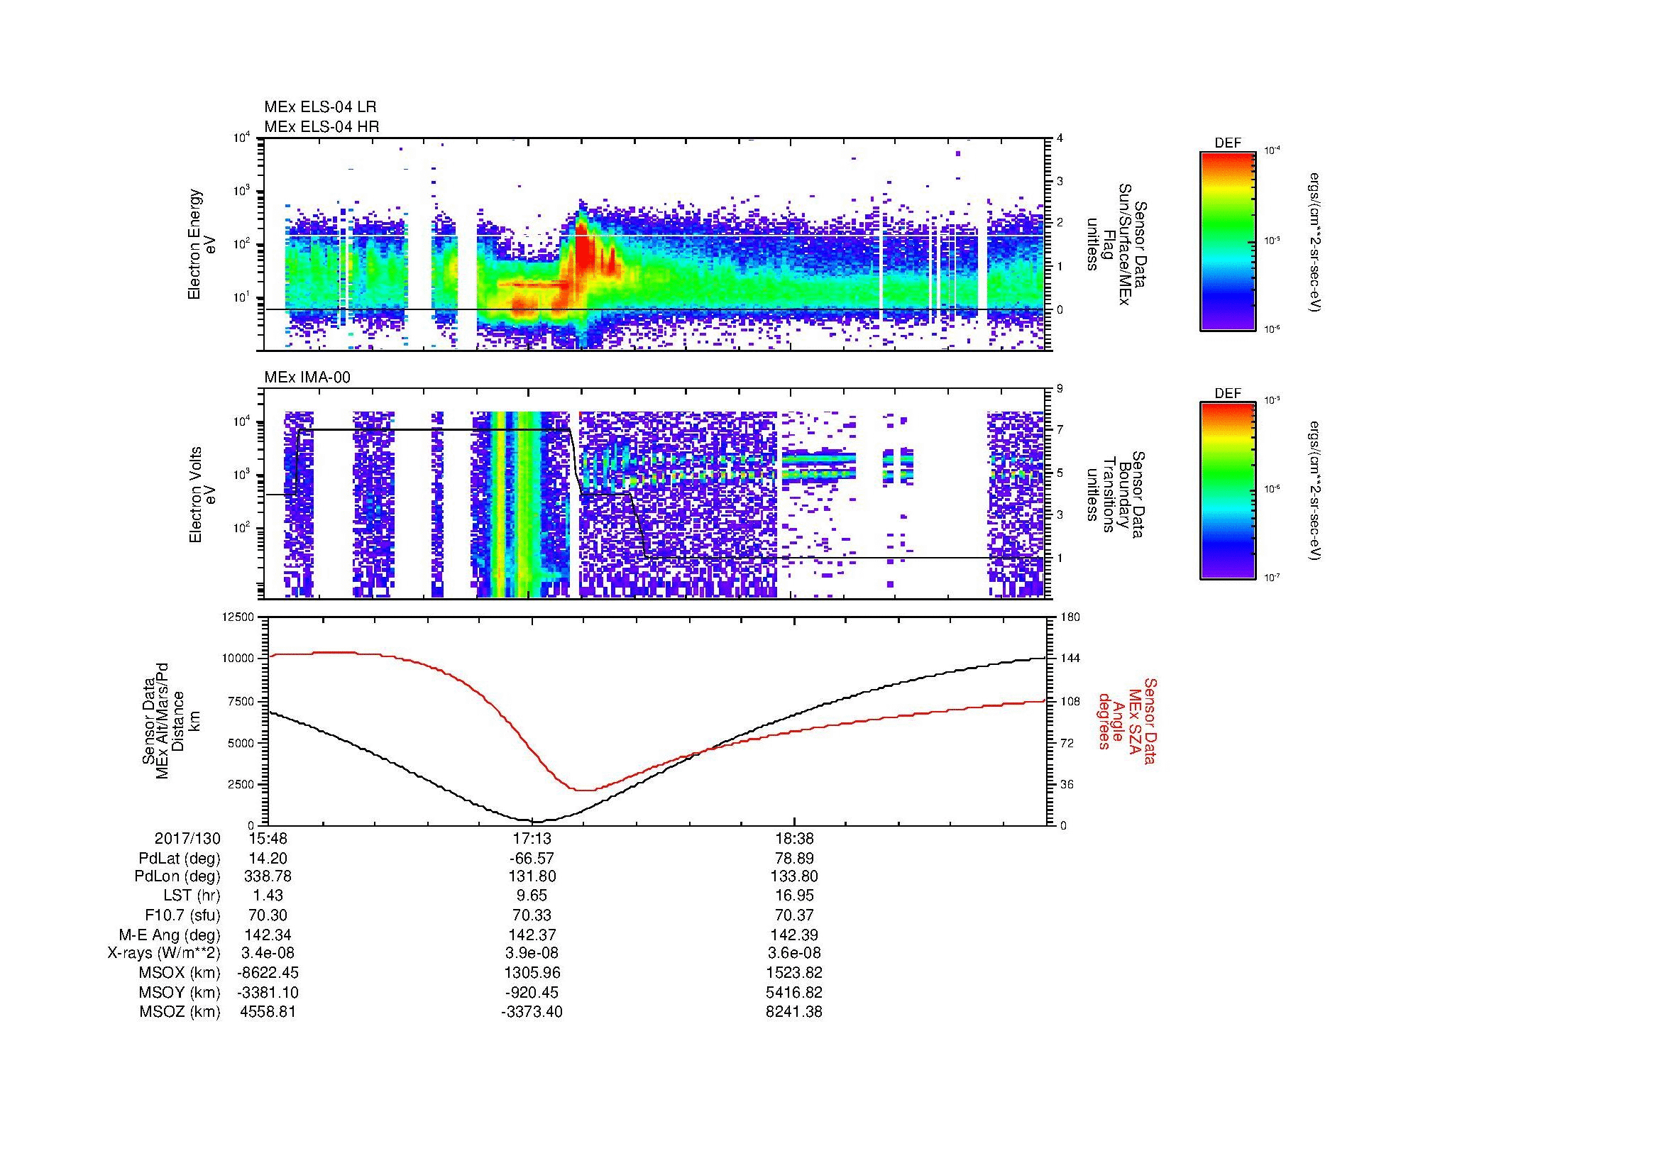Image resolution: width=1660 pixels, height=1173 pixels.
Task: Click the MSOZ value '8241.38'
Action: [x=794, y=1012]
